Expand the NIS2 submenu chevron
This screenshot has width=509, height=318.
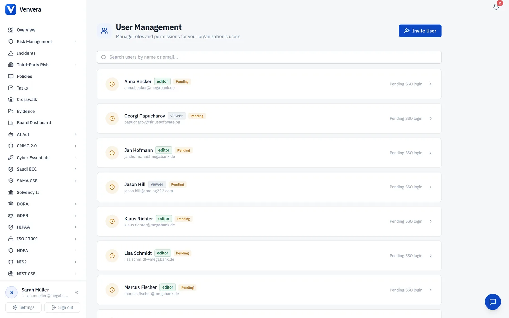click(x=75, y=262)
